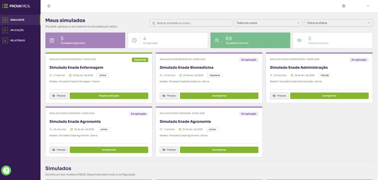Click the impressa tag on Biomedicina card
Image resolution: width=378 pixels, height=180 pixels.
tap(215, 75)
